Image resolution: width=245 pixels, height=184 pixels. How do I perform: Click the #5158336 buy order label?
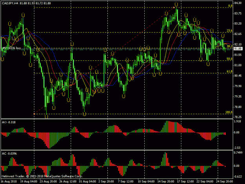point(11,48)
